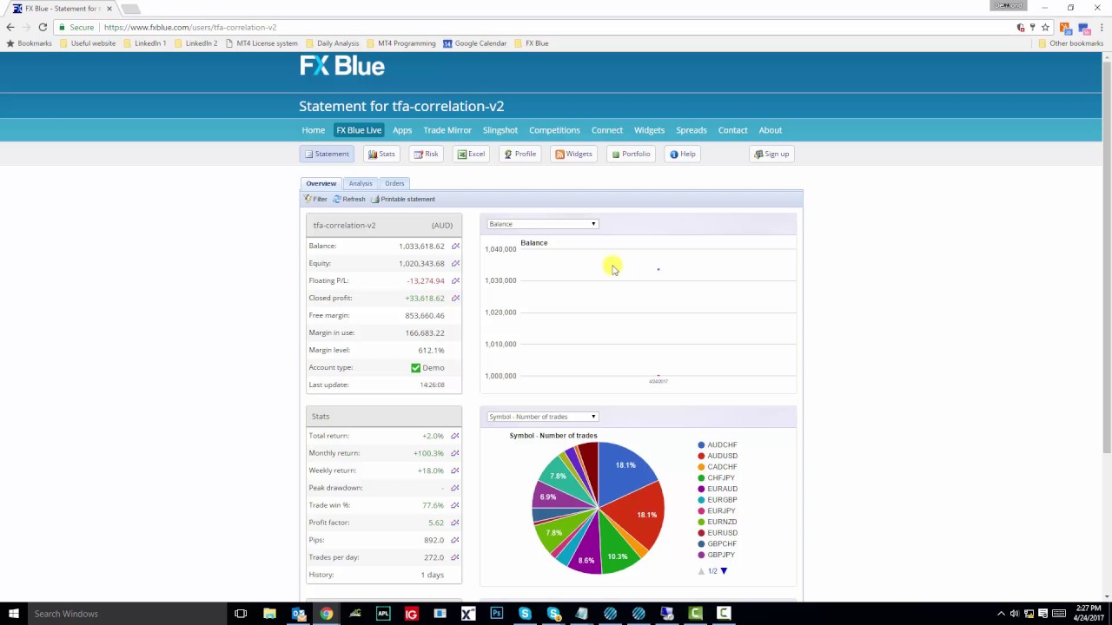The image size is (1112, 625).
Task: Switch to the Analysis tab
Action: [361, 183]
